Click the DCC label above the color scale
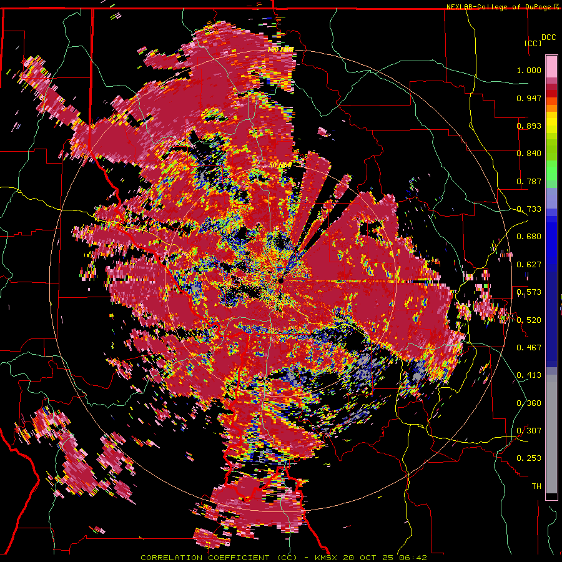This screenshot has height=562, width=562. 548,37
